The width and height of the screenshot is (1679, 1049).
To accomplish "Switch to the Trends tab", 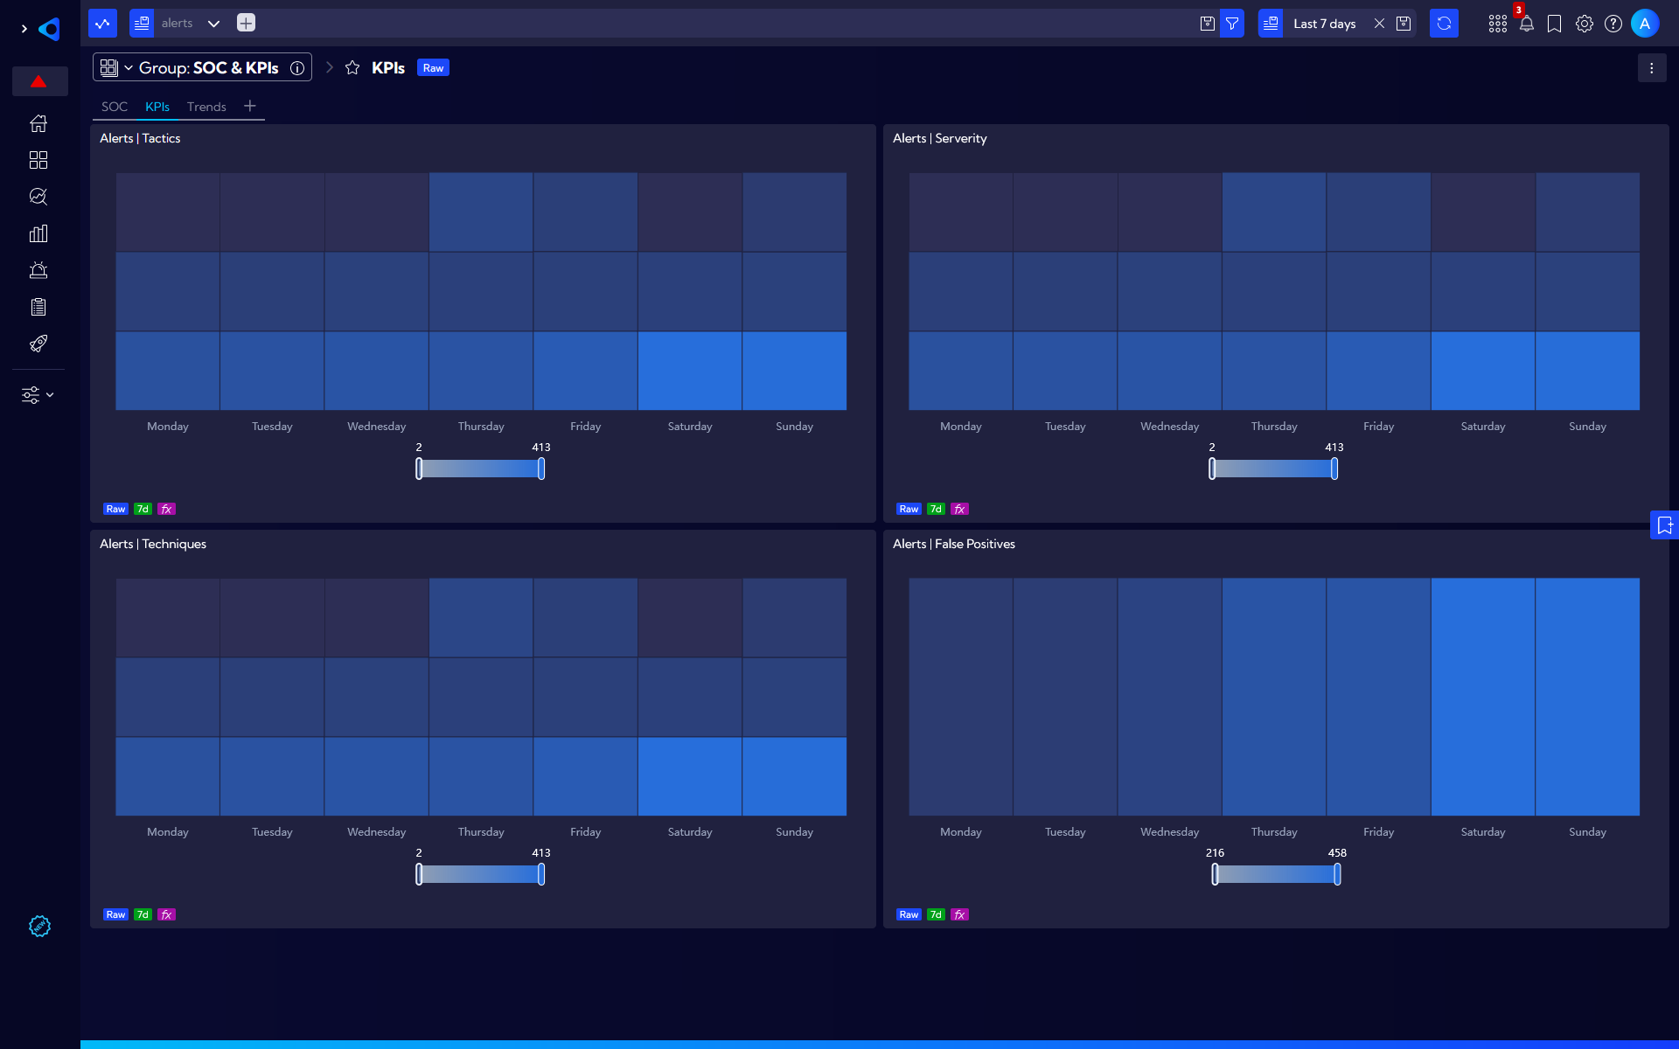I will coord(206,107).
